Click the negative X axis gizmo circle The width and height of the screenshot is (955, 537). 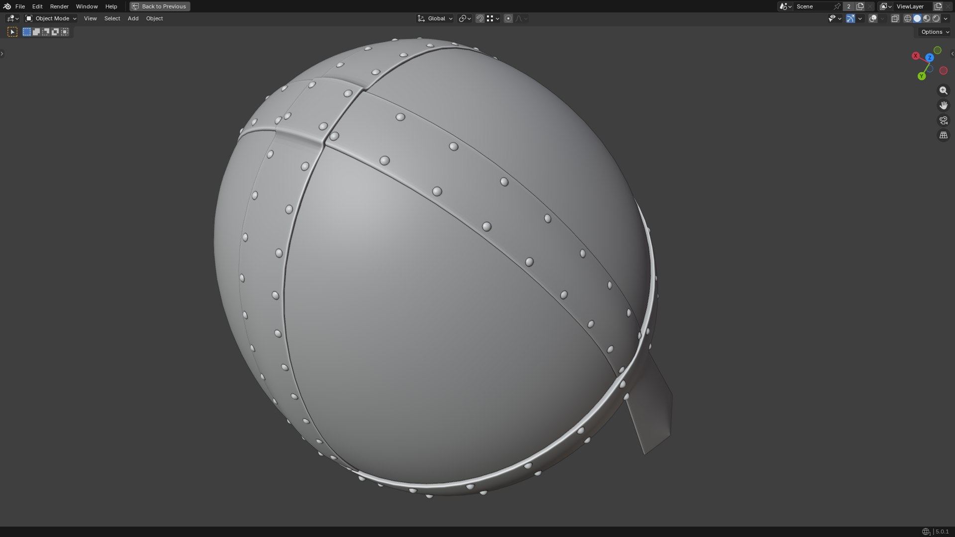(x=944, y=71)
